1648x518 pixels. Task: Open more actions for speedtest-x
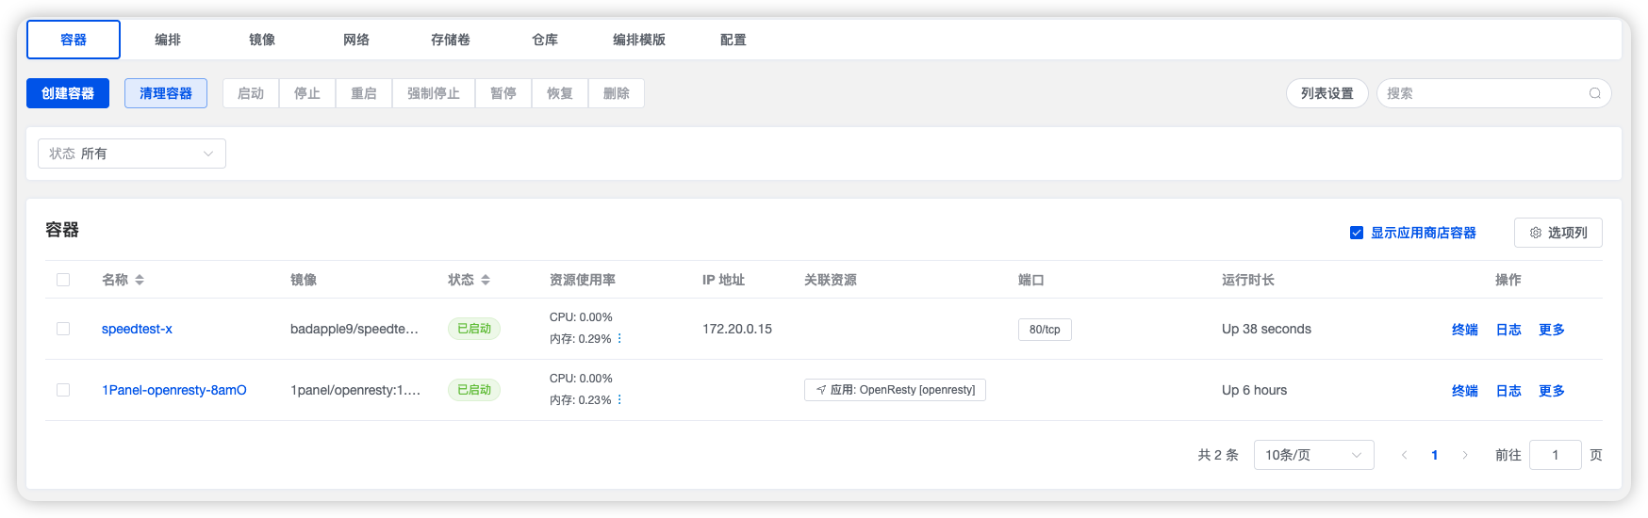[x=1551, y=330]
